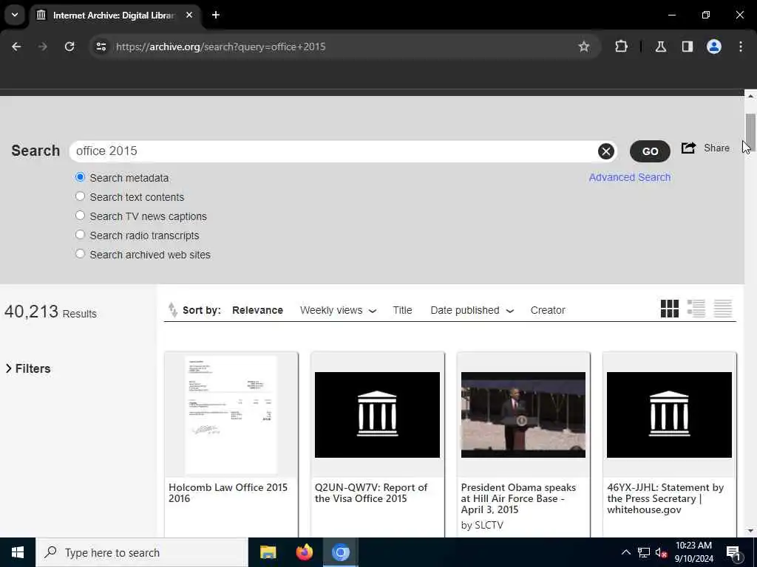This screenshot has height=567, width=757.
Task: Reload the current page
Action: tap(69, 47)
